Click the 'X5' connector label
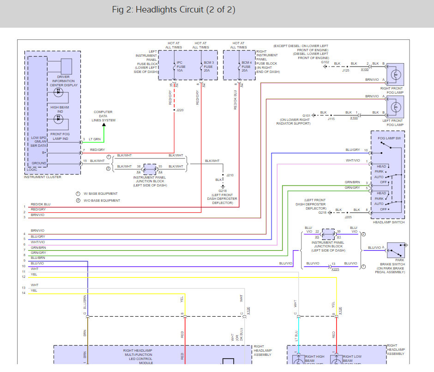The width and height of the screenshot is (434, 372). click(317, 237)
